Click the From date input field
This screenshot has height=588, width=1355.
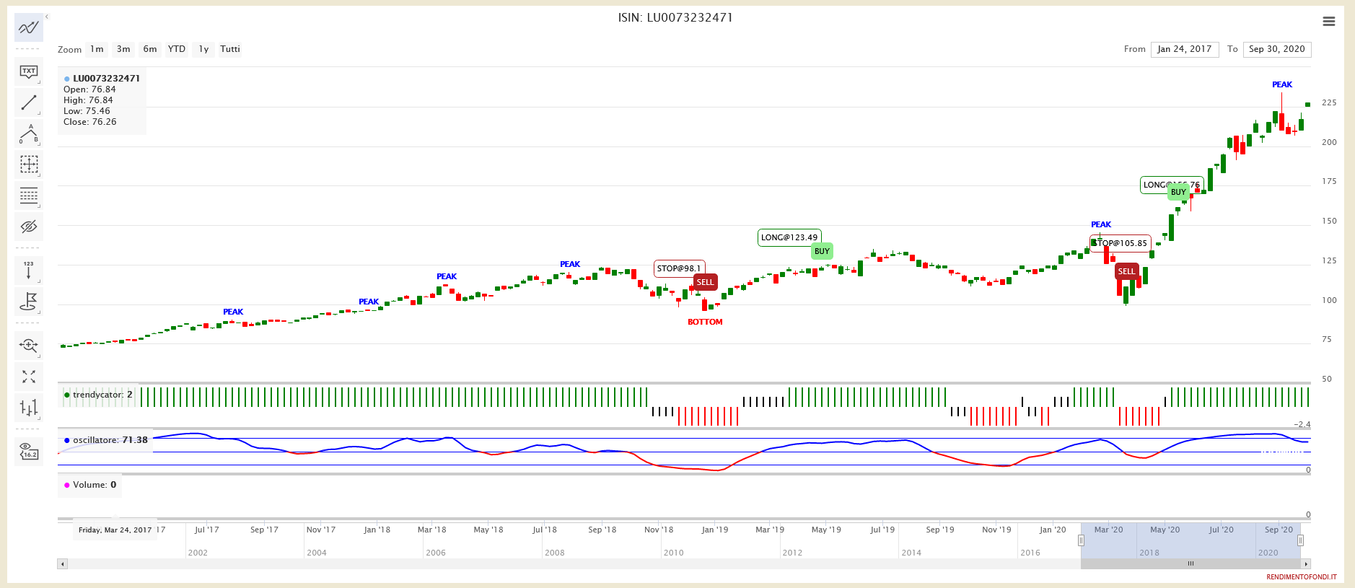click(x=1184, y=49)
